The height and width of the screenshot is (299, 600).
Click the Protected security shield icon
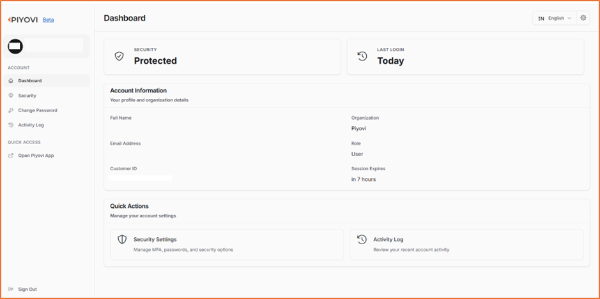119,56
